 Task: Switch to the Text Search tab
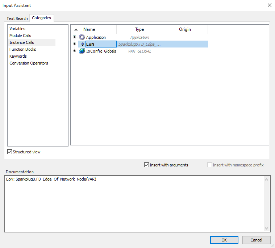pos(17,18)
